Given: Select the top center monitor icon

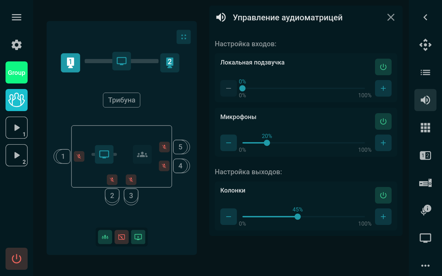Looking at the screenshot, I should pos(122,61).
